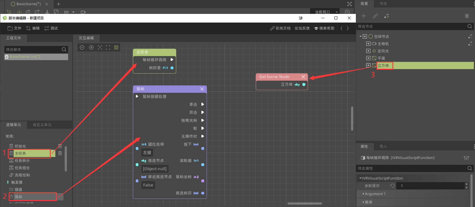Switch to the 节点 tab
Screen dimensions: 475x207
click(x=383, y=4)
